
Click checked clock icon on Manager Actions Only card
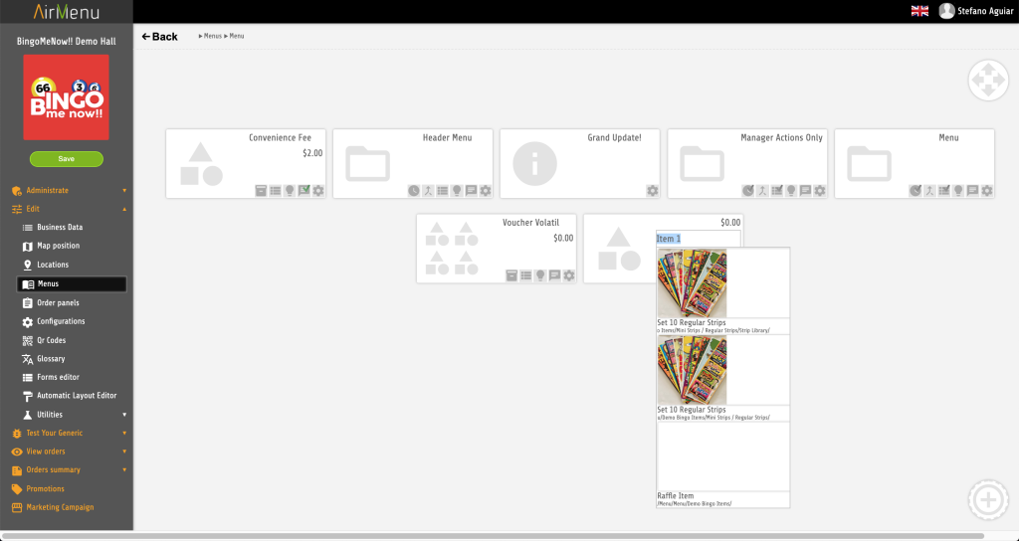(x=748, y=191)
